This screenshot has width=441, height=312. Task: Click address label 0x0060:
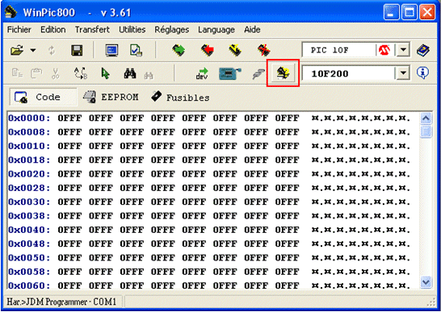tap(29, 285)
